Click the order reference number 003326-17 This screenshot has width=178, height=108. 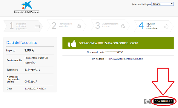(31, 81)
